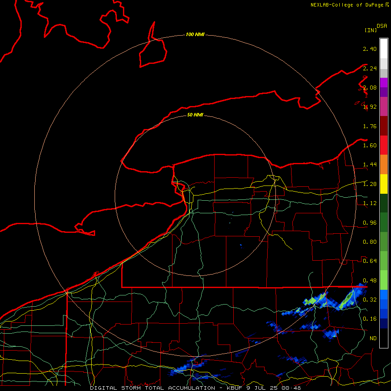The image size is (391, 391).
Task: Click the 00:48 timestamp in caption
Action: [291, 388]
